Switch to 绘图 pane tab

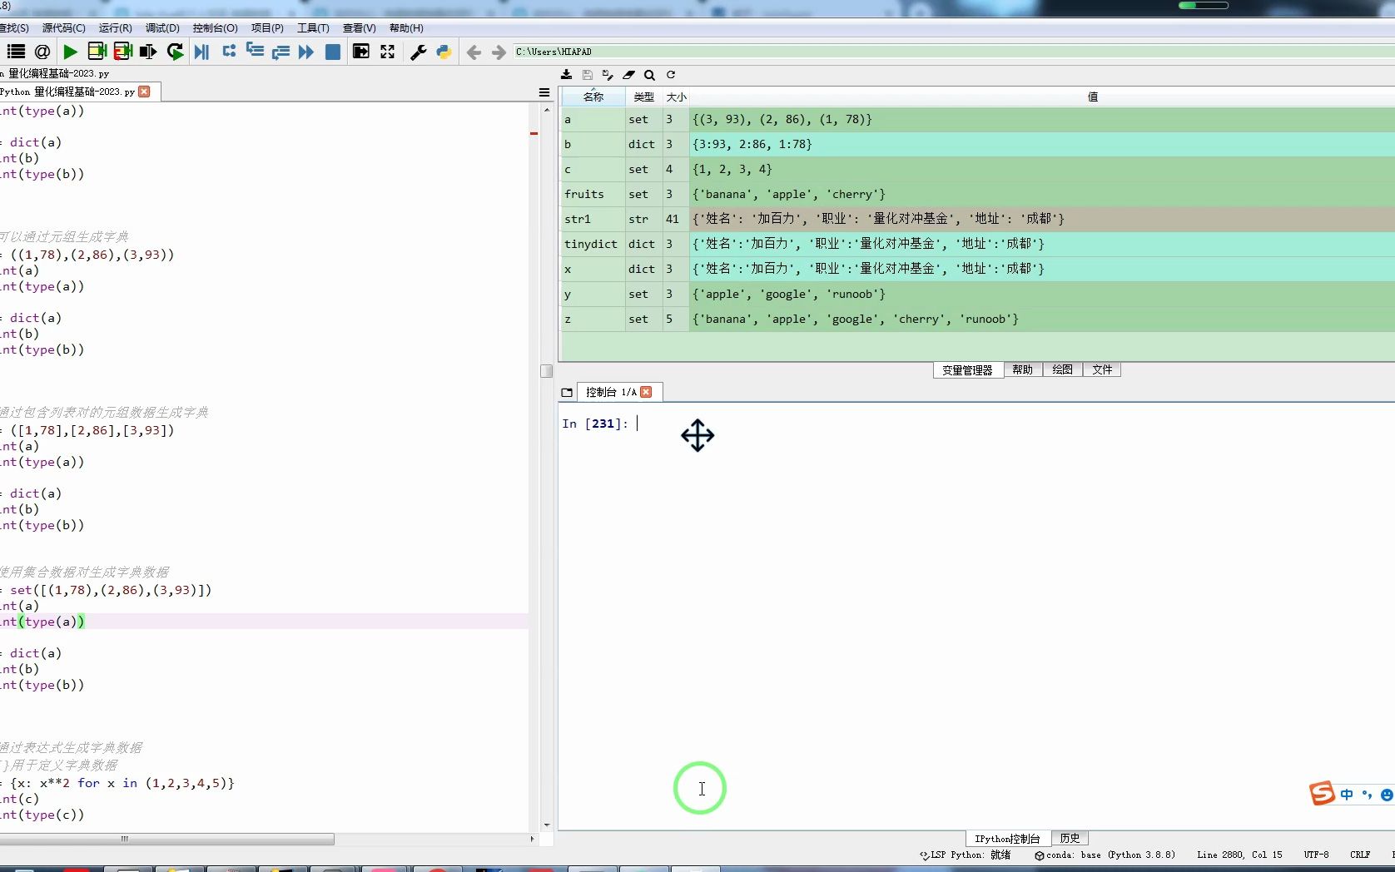1063,370
